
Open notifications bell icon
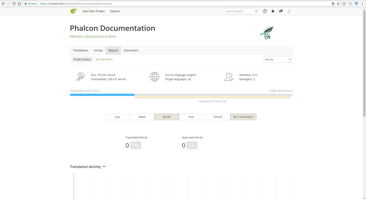point(273,11)
